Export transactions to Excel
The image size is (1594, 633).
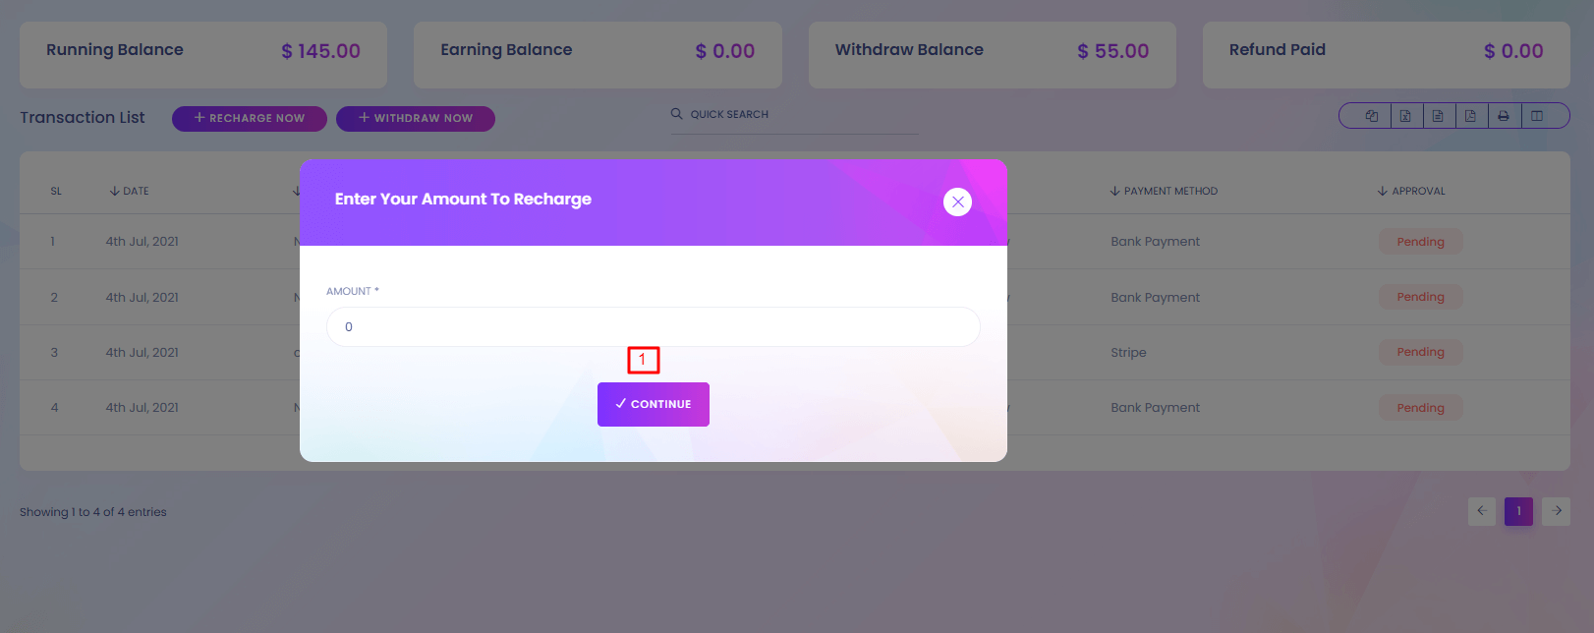coord(1405,116)
